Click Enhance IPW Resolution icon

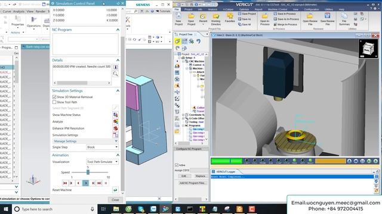[115, 128]
